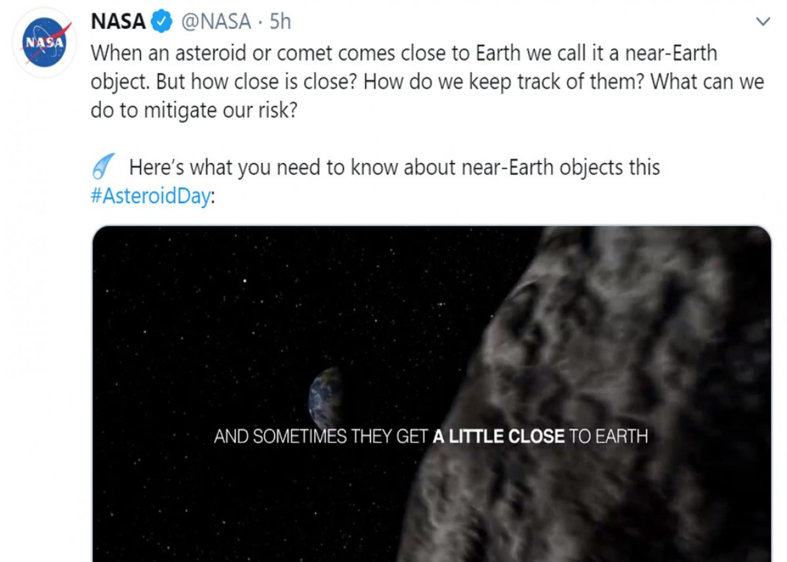Click the tweet text about near-Earth objects
The height and width of the screenshot is (562, 787).
(x=427, y=82)
